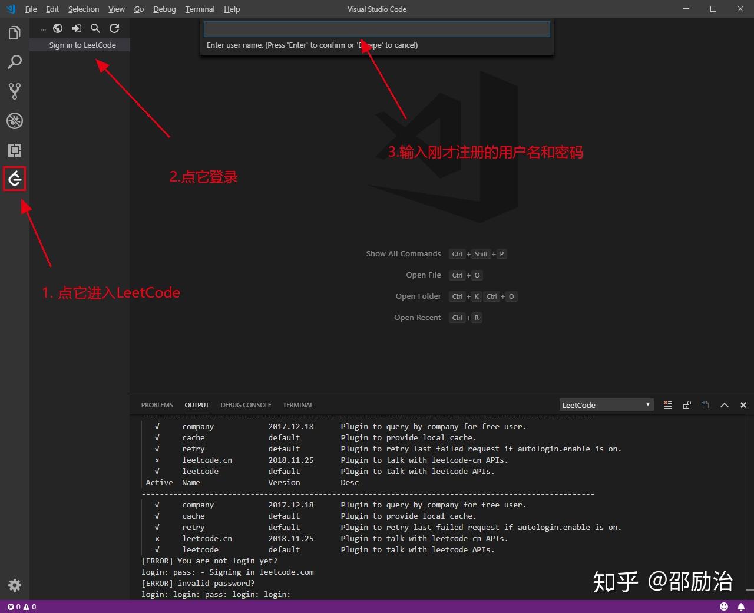Minimize the Visual Studio Code window
This screenshot has height=613, width=754.
(686, 9)
